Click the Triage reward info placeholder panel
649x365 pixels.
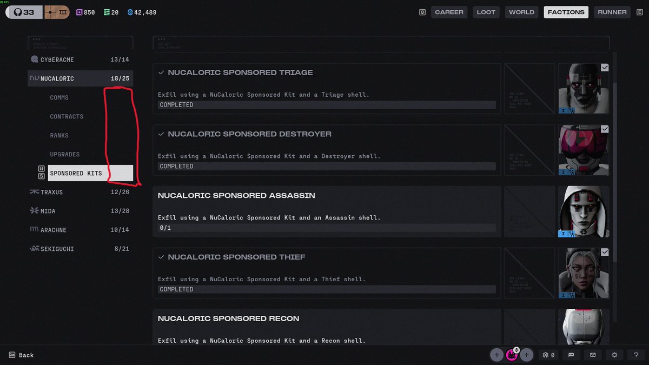[x=529, y=89]
